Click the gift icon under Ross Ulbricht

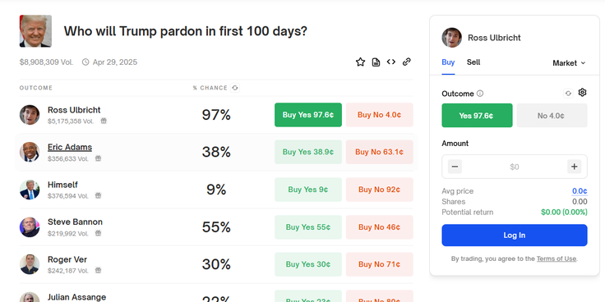coord(104,121)
